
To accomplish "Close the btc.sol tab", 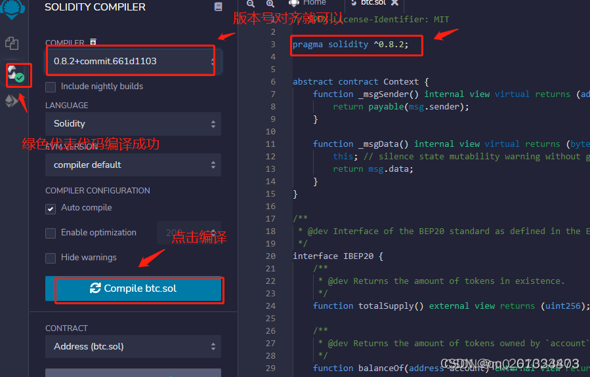I will point(394,3).
